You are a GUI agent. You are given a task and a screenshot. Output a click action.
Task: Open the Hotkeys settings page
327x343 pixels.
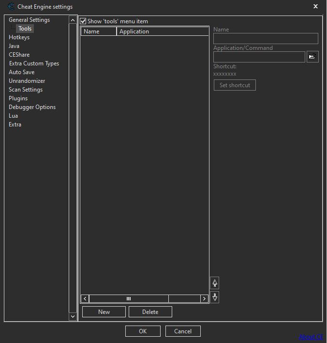(x=19, y=37)
